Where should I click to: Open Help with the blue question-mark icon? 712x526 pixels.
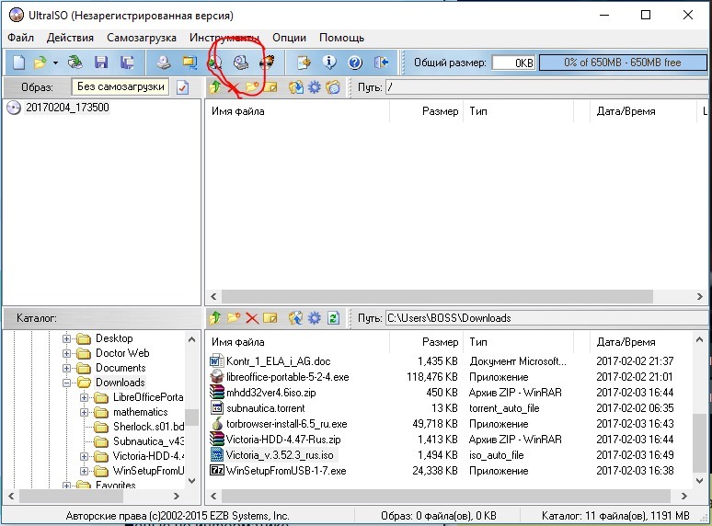(x=355, y=63)
